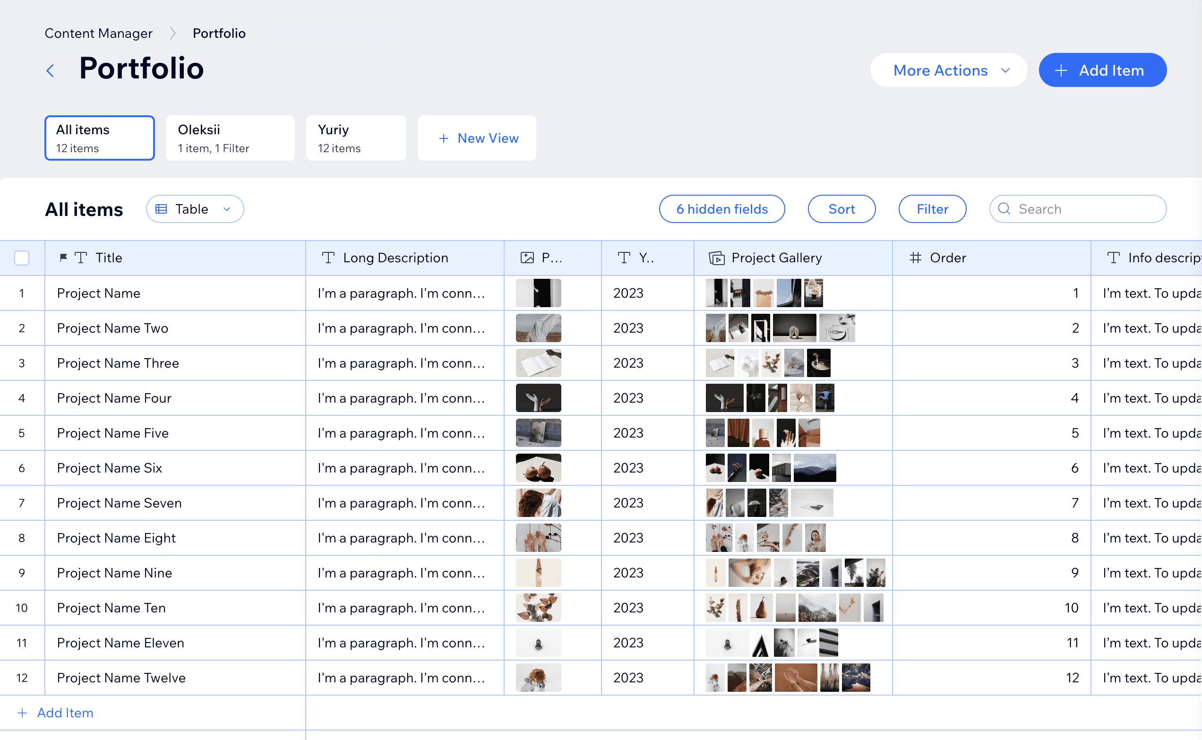
Task: Click the table layout icon in view selector
Action: tap(161, 209)
